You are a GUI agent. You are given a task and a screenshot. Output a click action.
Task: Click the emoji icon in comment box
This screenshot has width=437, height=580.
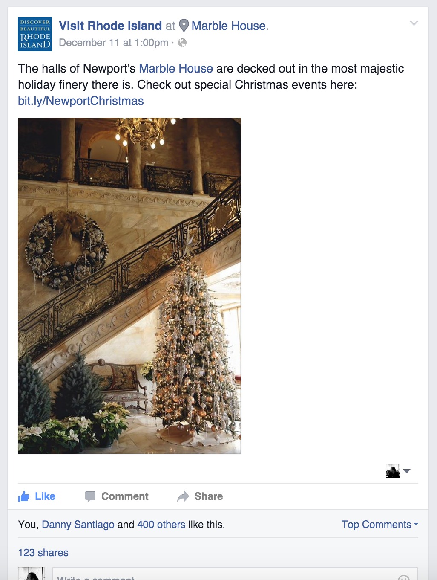point(403,578)
